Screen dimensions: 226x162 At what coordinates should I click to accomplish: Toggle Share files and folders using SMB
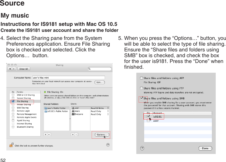point(142,98)
